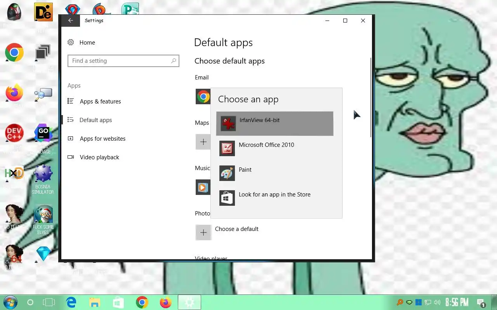
Task: Select Look for an app in the Store
Action: pyautogui.click(x=275, y=198)
